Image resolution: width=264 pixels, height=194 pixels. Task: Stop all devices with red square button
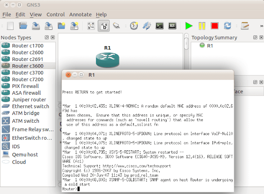pyautogui.click(x=214, y=26)
